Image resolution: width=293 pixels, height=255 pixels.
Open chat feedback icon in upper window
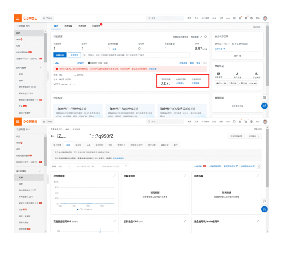tap(265, 97)
